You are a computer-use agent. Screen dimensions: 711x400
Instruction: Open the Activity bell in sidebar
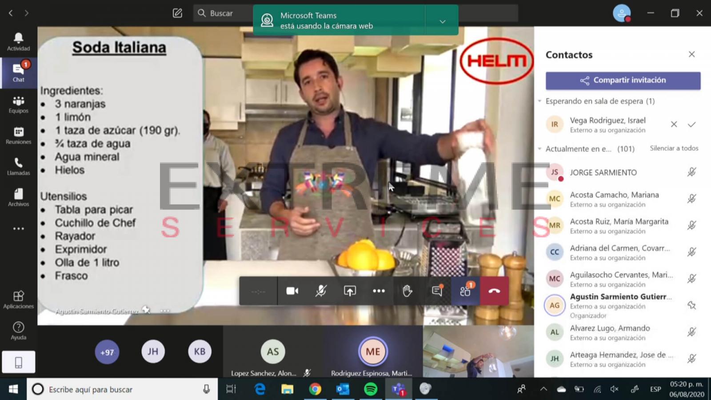(x=18, y=42)
